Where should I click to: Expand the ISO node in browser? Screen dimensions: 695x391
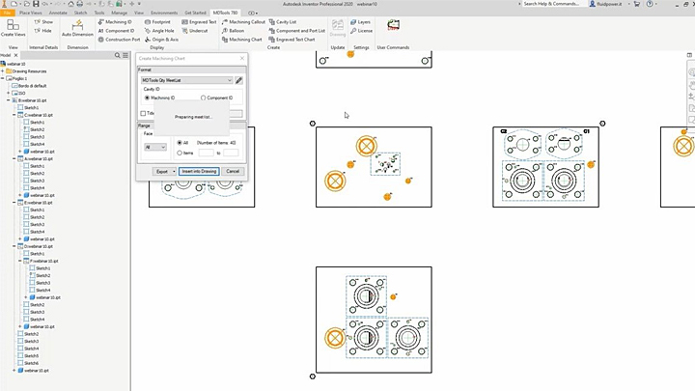click(9, 93)
